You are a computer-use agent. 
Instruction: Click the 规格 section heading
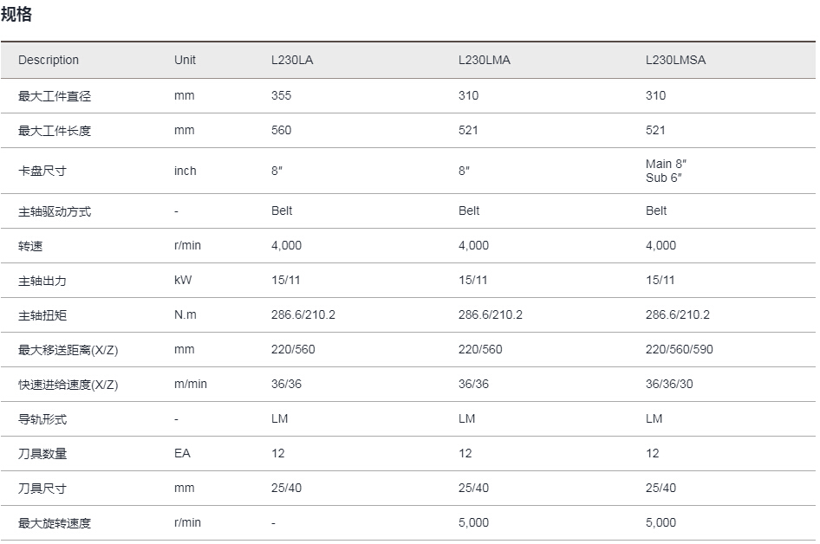pyautogui.click(x=16, y=14)
